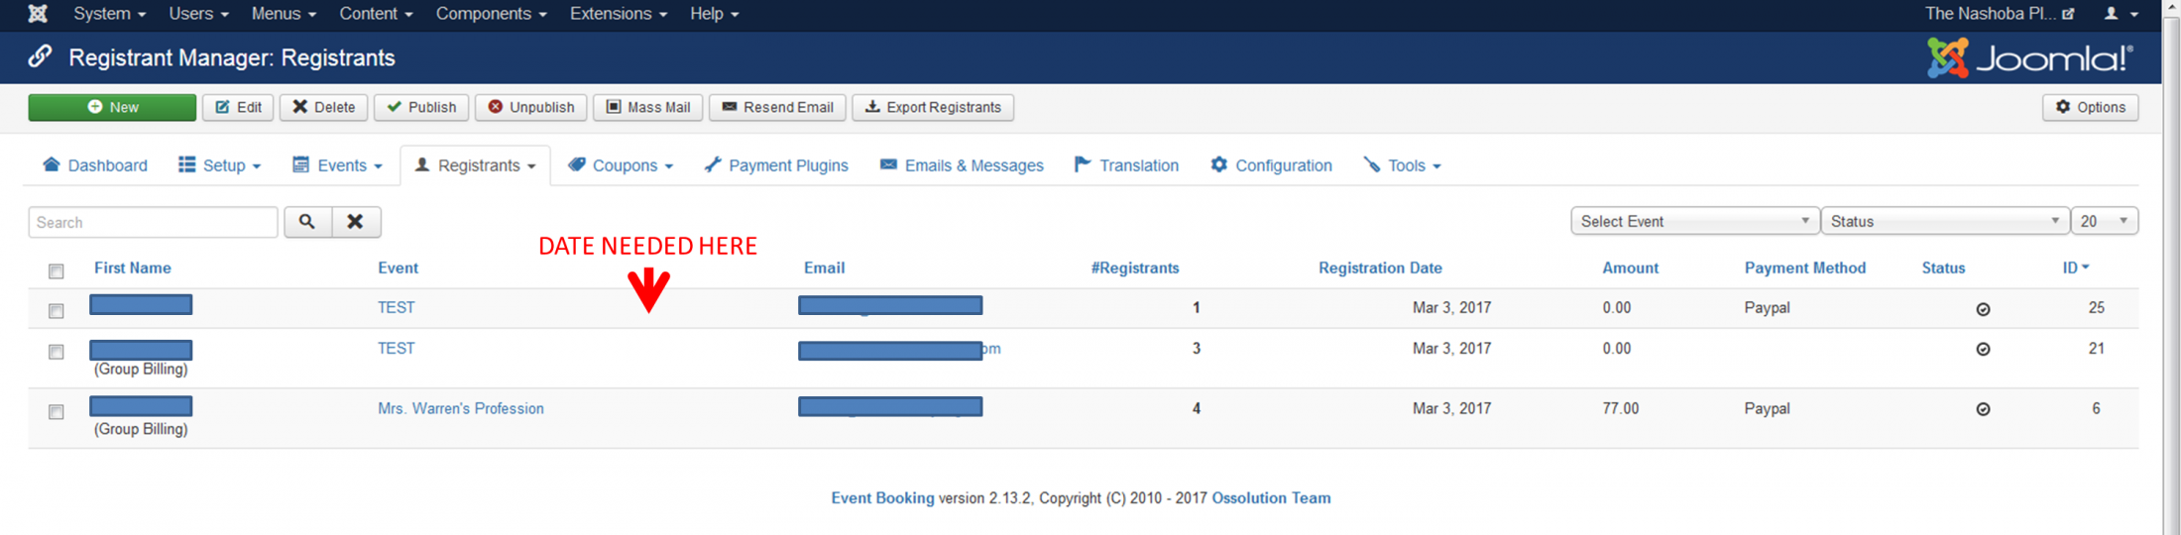2181x535 pixels.
Task: Open the Components menu
Action: pyautogui.click(x=491, y=14)
